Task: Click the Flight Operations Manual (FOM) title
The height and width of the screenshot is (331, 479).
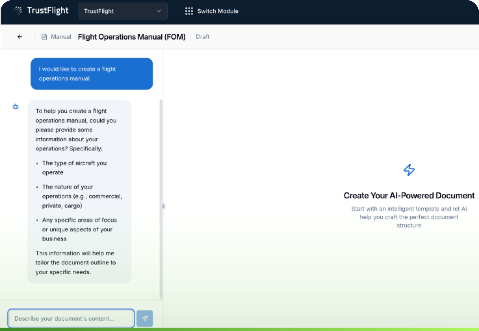Action: pos(132,37)
